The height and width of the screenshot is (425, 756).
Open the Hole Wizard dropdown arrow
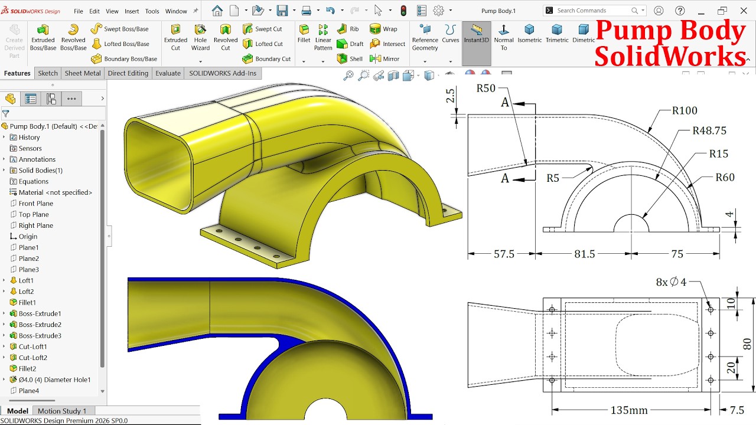pyautogui.click(x=200, y=61)
